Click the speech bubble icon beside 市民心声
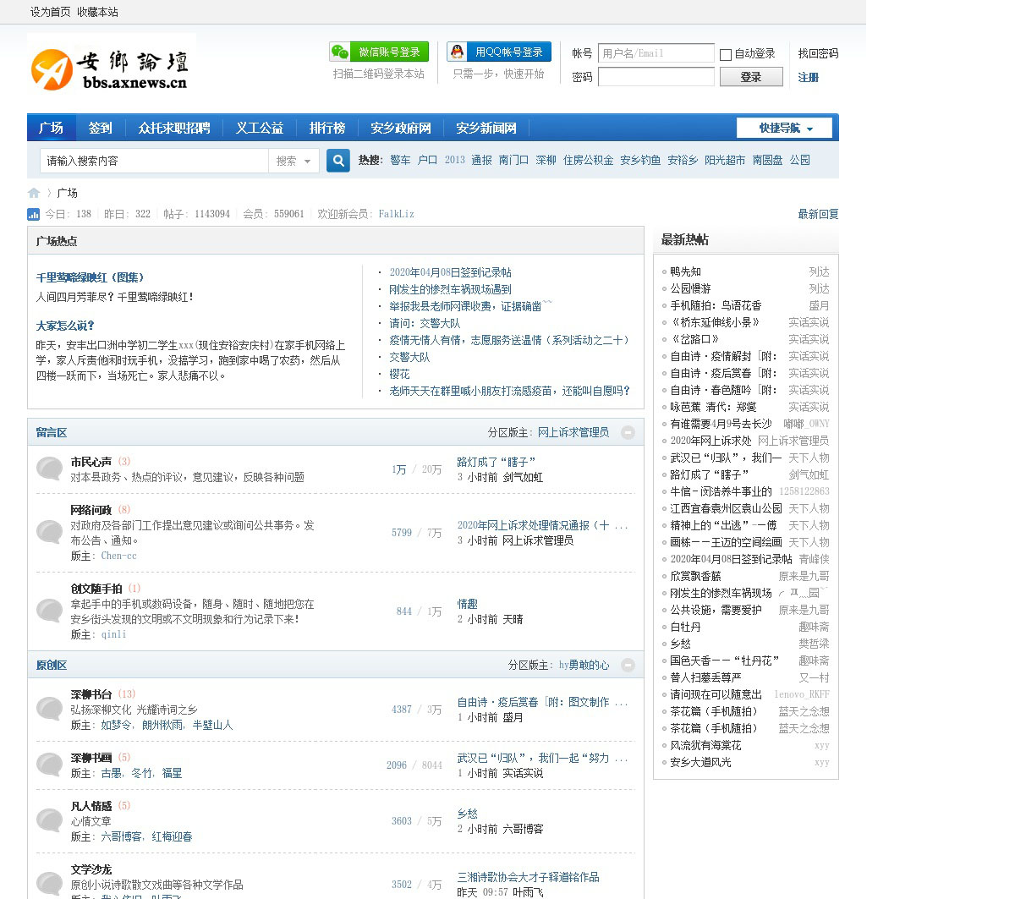 [x=49, y=469]
